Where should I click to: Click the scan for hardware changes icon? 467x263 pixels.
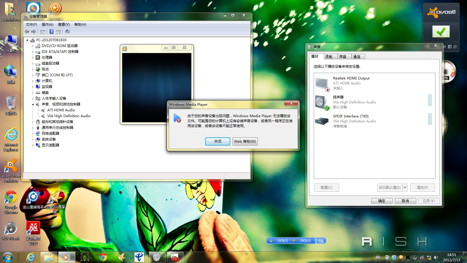tap(67, 32)
